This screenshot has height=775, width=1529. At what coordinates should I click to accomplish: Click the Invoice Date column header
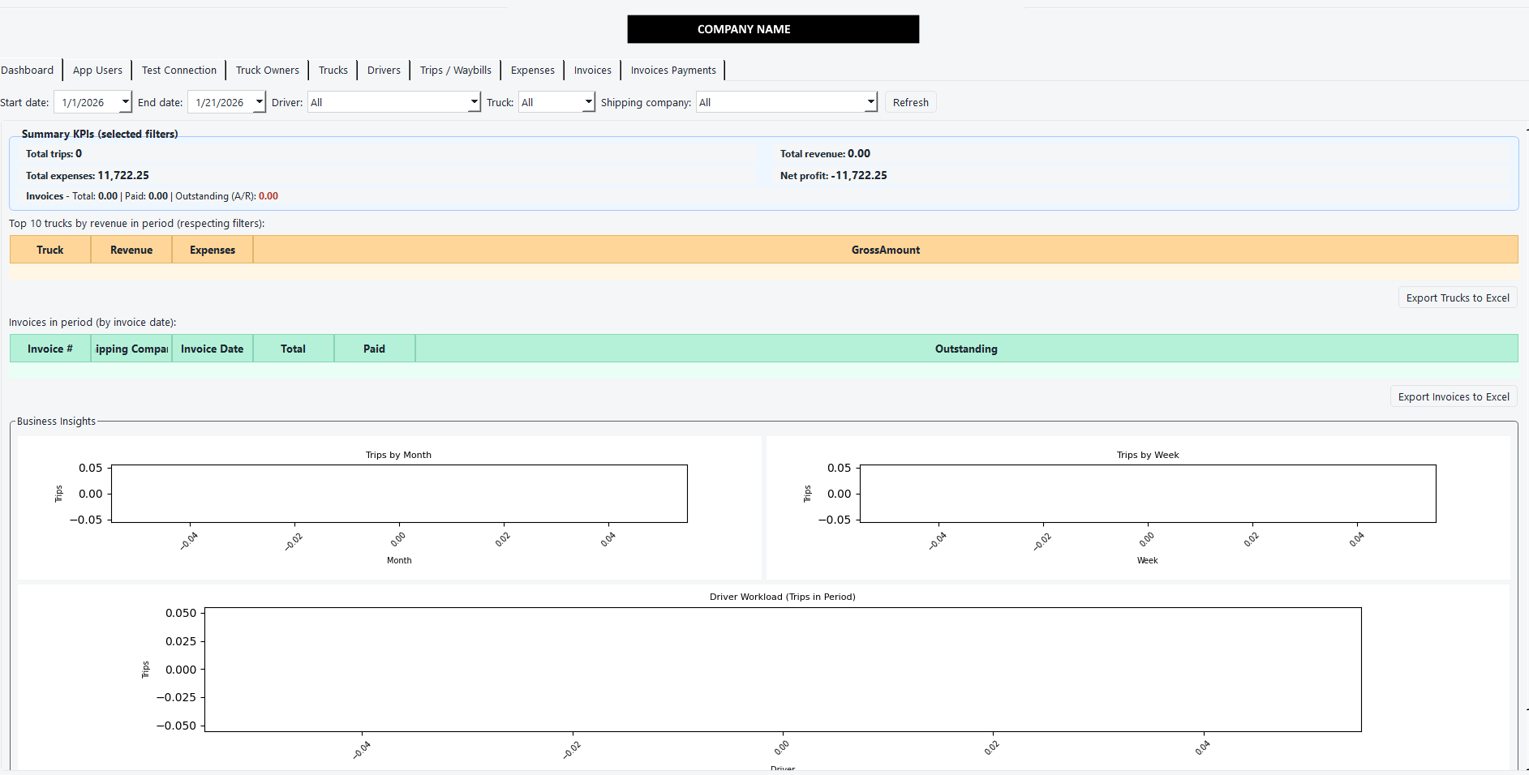[212, 349]
